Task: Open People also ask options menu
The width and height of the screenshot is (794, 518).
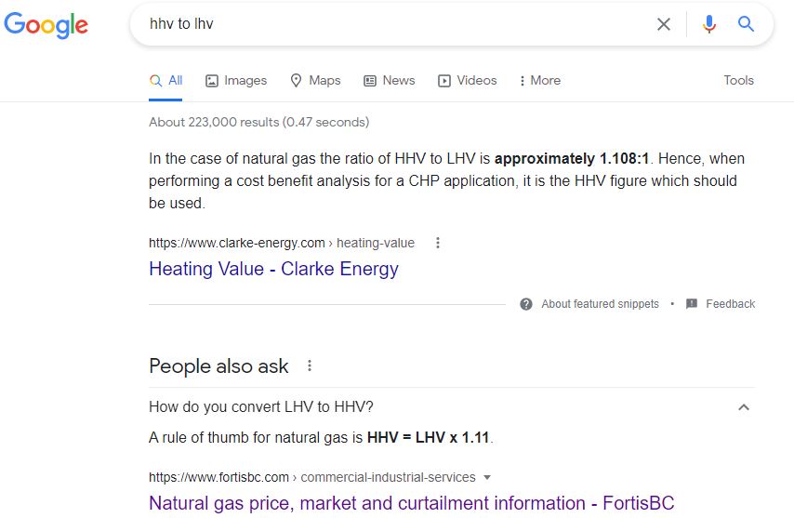Action: (x=310, y=366)
